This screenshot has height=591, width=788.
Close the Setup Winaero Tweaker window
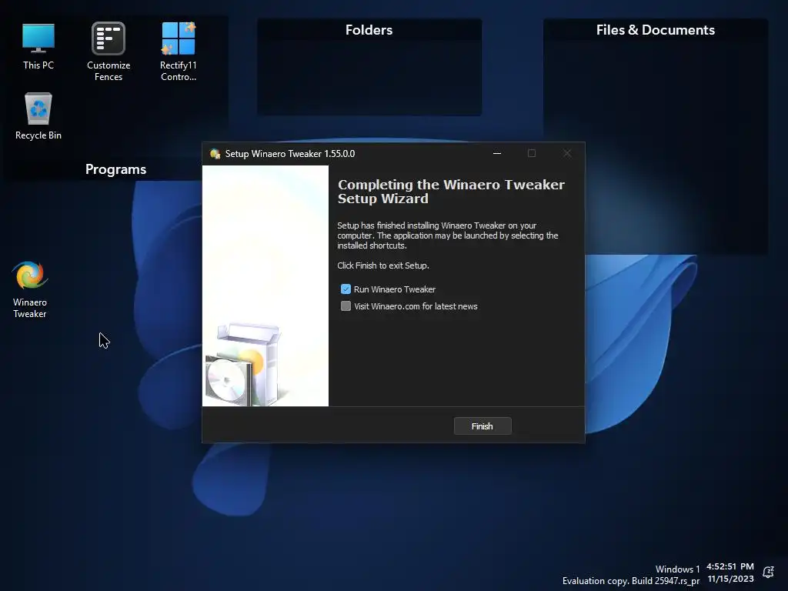tap(567, 153)
